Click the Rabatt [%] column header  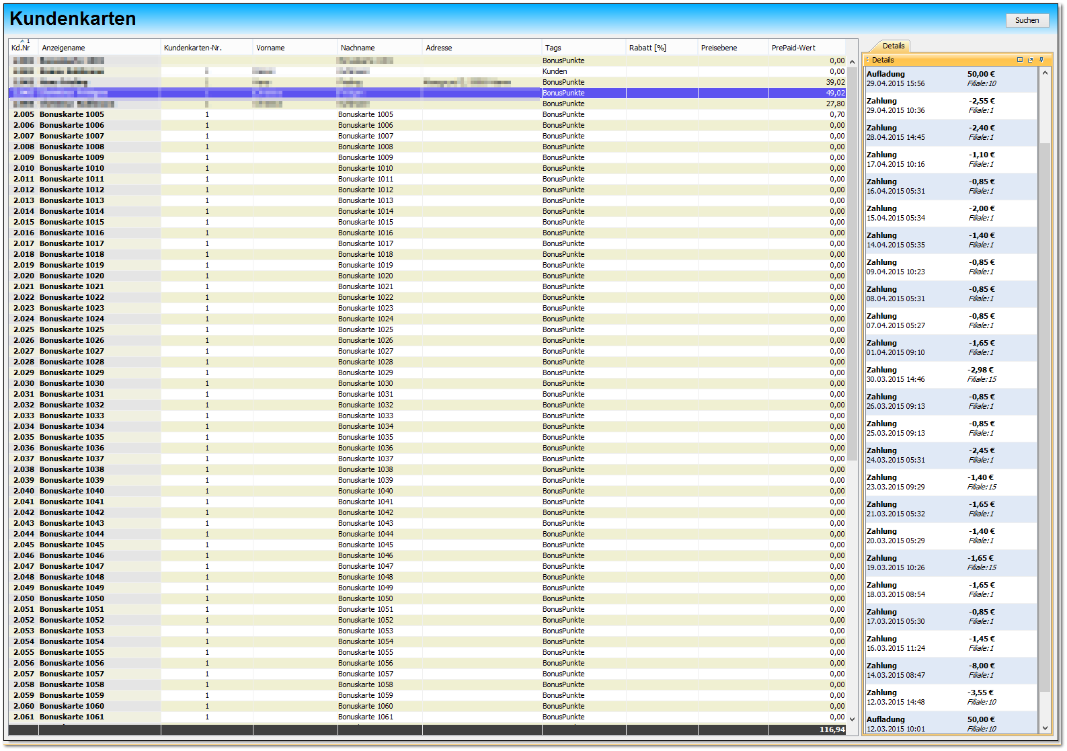(647, 48)
